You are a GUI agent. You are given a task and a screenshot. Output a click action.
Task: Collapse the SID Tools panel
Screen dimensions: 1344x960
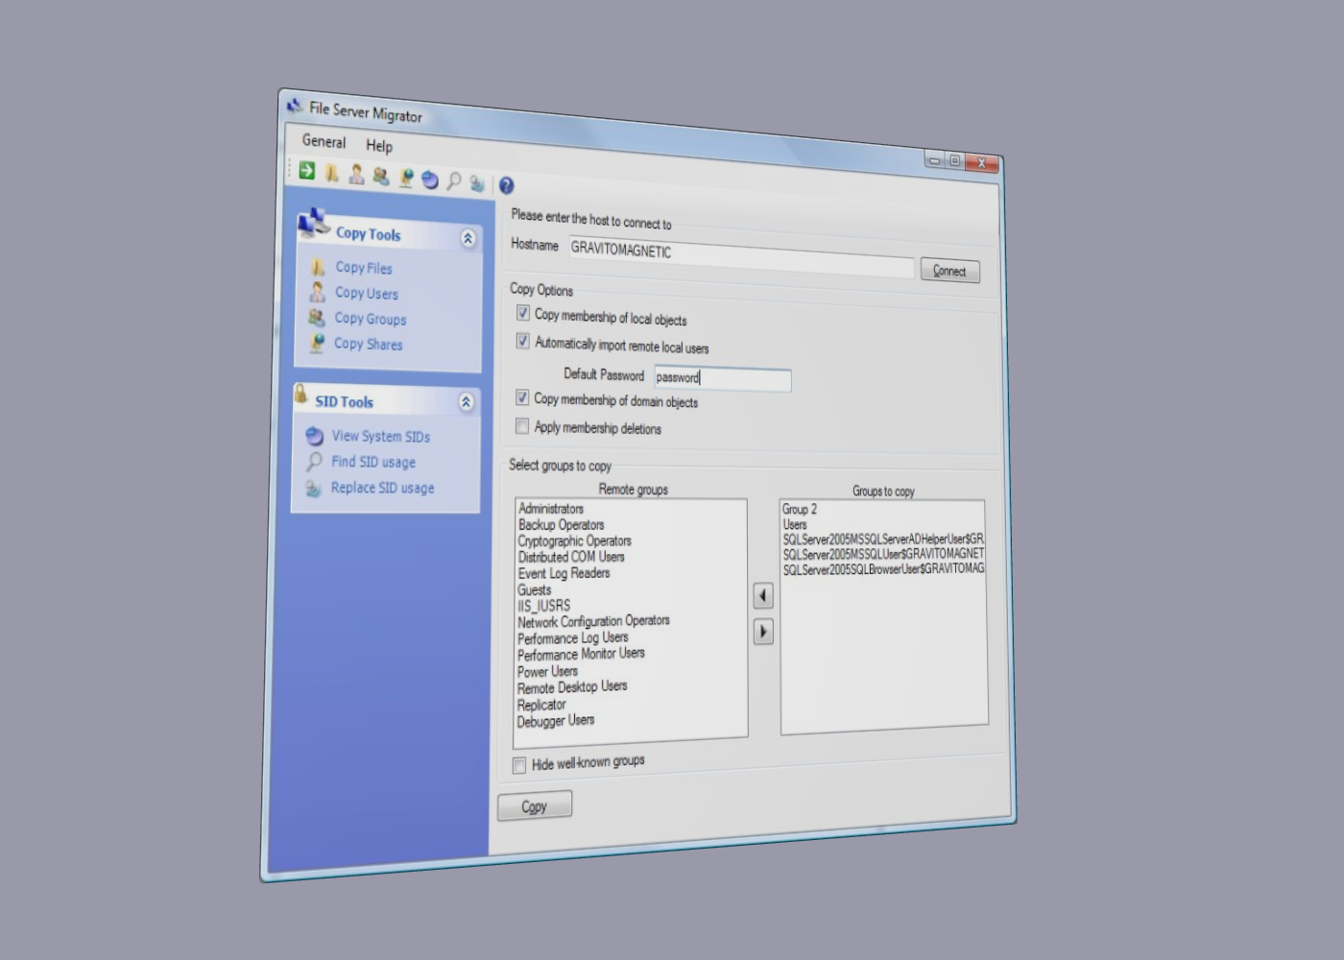point(466,402)
